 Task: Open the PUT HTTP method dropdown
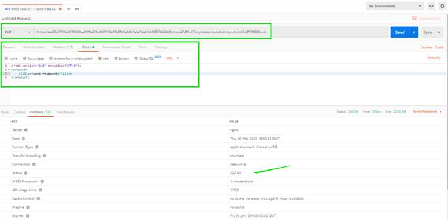point(18,32)
